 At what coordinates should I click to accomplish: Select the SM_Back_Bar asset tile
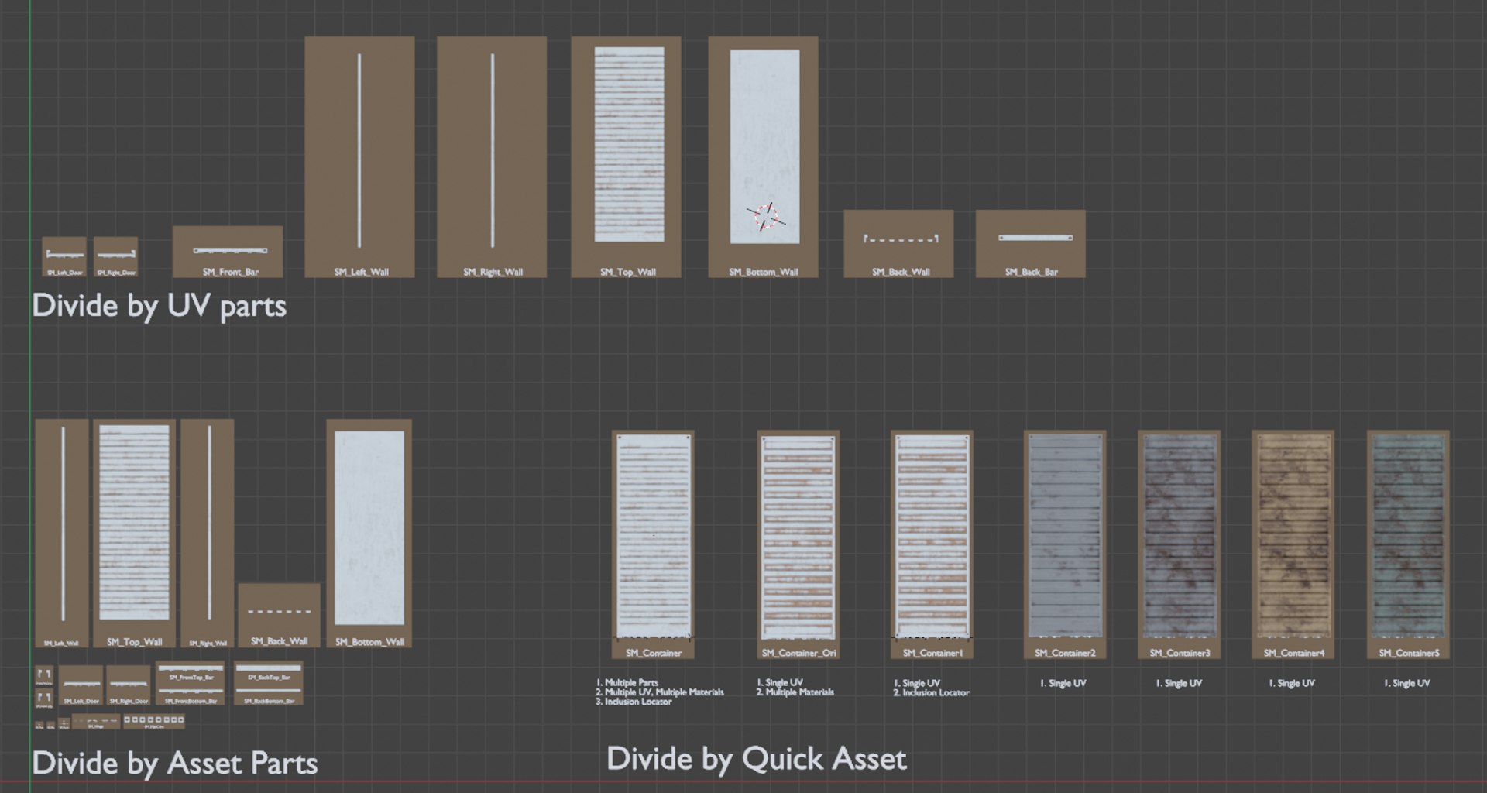[x=1030, y=244]
